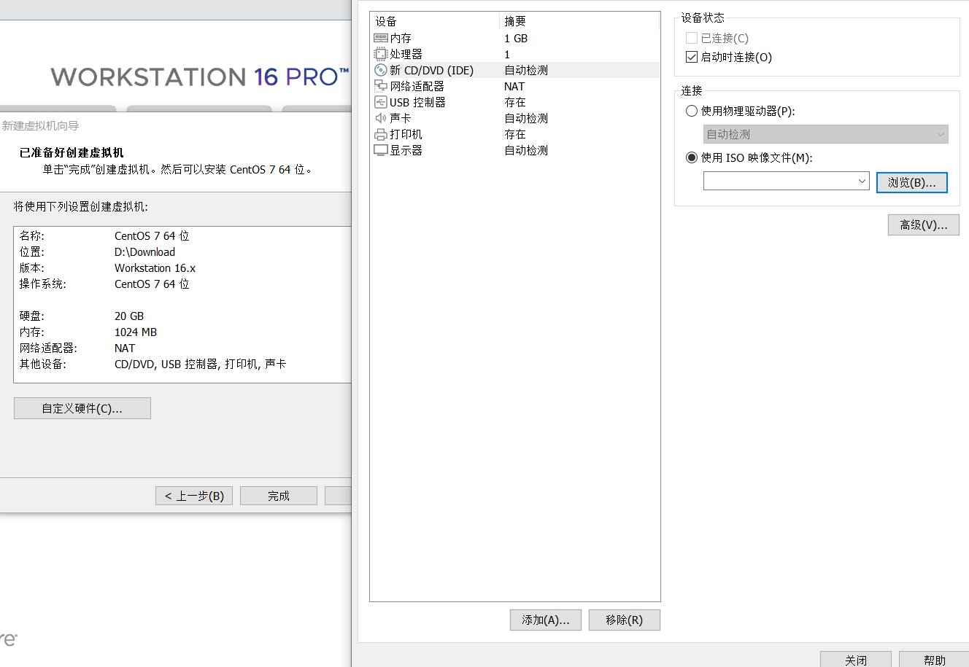Go back with < 上一步(B) button
Image resolution: width=969 pixels, height=667 pixels.
pos(194,496)
